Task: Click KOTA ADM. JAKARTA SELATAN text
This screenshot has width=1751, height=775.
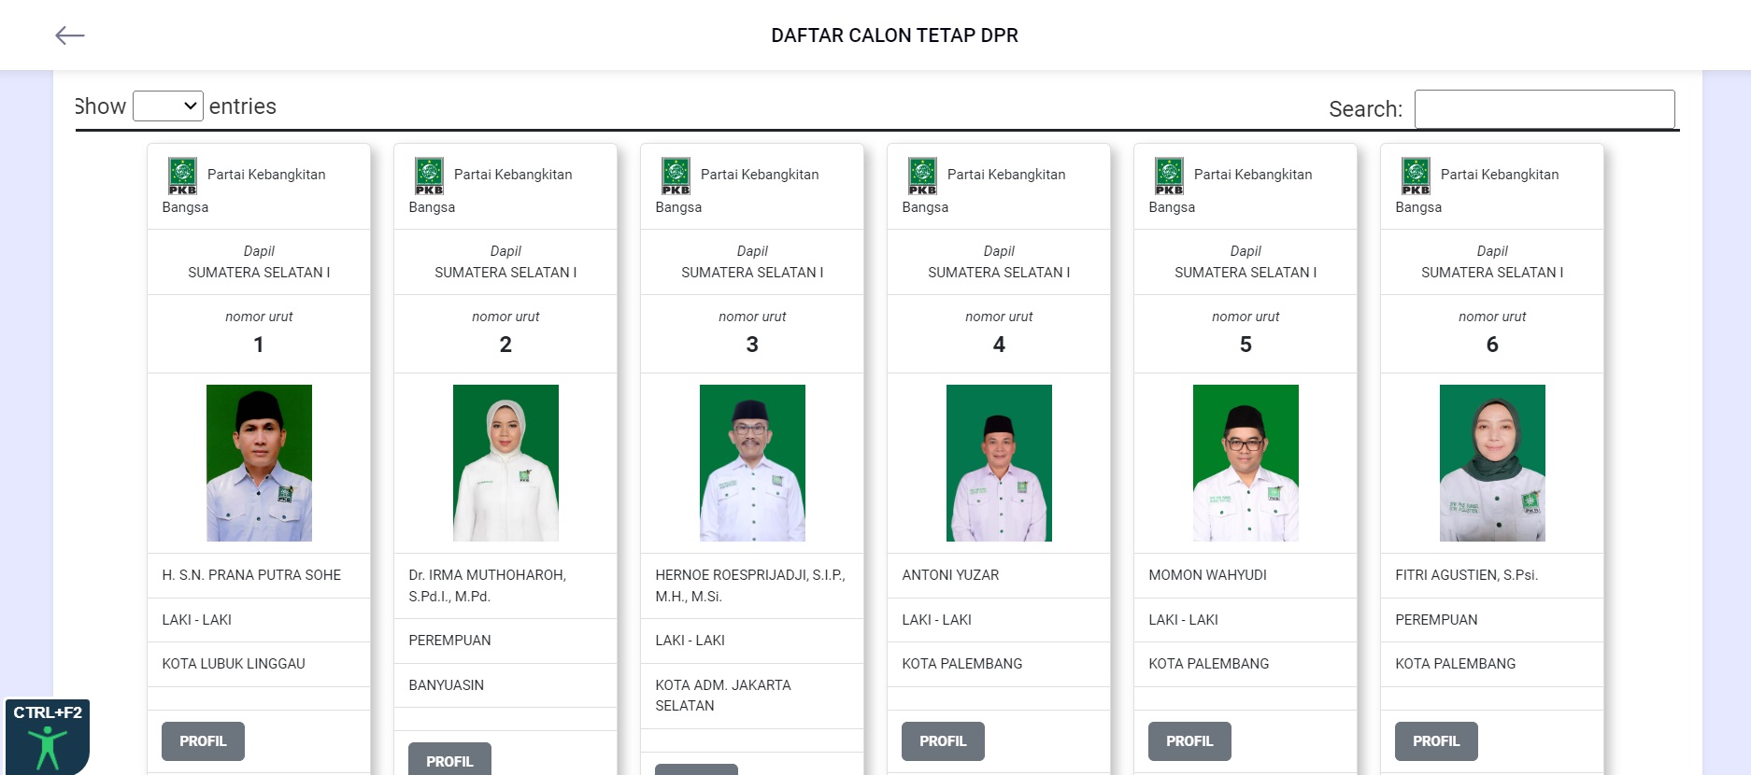Action: [x=723, y=696]
